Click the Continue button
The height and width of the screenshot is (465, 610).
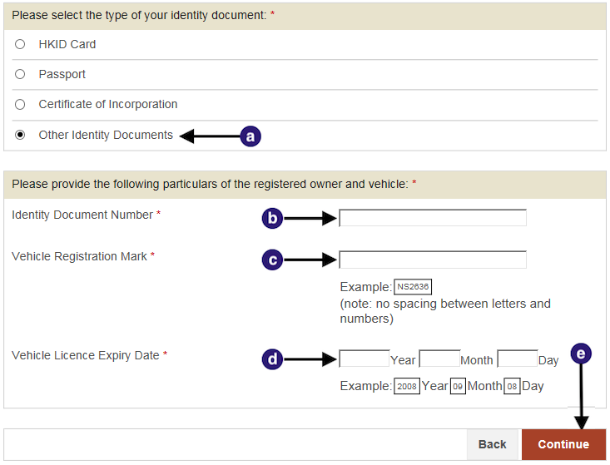point(563,444)
